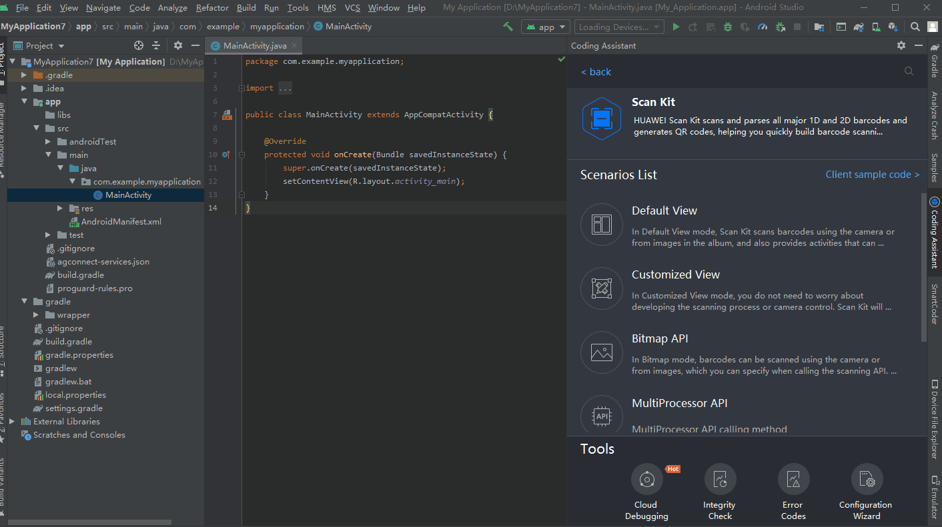
Task: Sync project with Gradle files icon
Action: pos(859,27)
